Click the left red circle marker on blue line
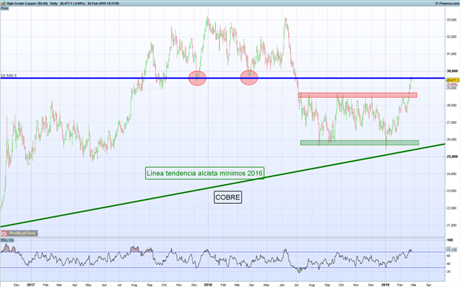 pos(197,78)
